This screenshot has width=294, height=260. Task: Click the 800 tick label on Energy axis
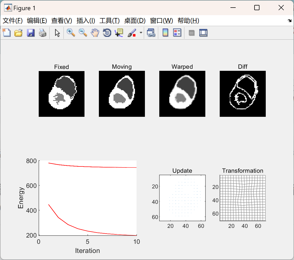pyautogui.click(x=31, y=161)
